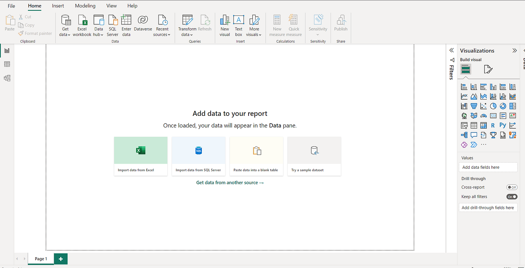Image resolution: width=525 pixels, height=268 pixels.
Task: Click Get data from another source link
Action: click(230, 182)
